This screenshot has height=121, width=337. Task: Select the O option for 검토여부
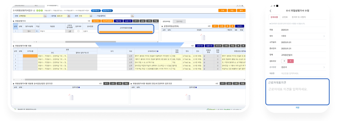click(284, 61)
